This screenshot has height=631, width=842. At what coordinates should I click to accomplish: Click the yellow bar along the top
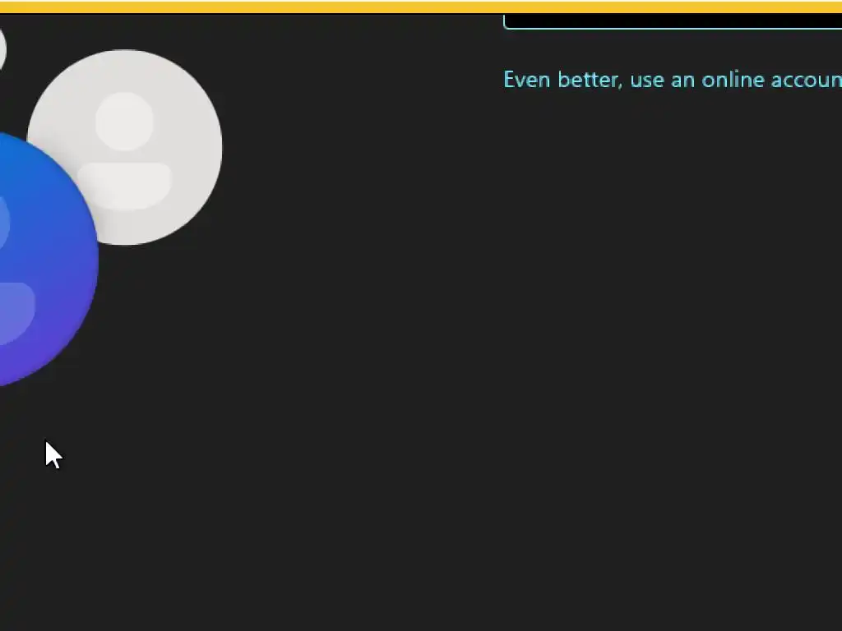(421, 7)
